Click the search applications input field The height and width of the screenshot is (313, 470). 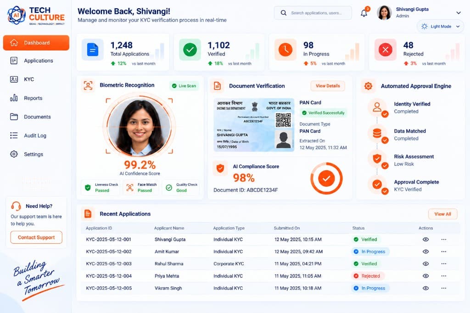coord(313,13)
